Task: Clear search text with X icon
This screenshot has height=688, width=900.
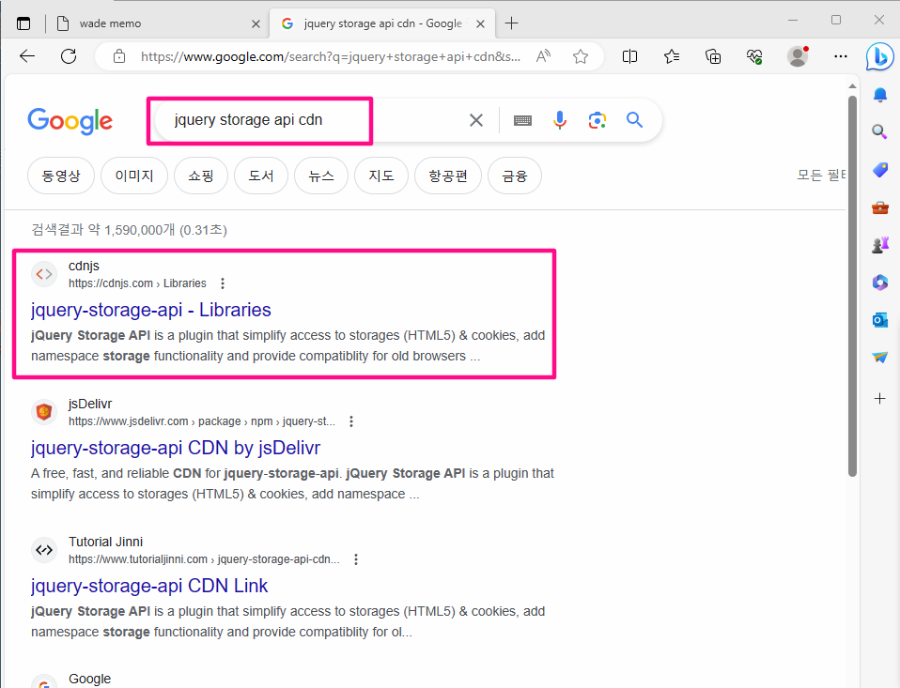Action: click(475, 120)
